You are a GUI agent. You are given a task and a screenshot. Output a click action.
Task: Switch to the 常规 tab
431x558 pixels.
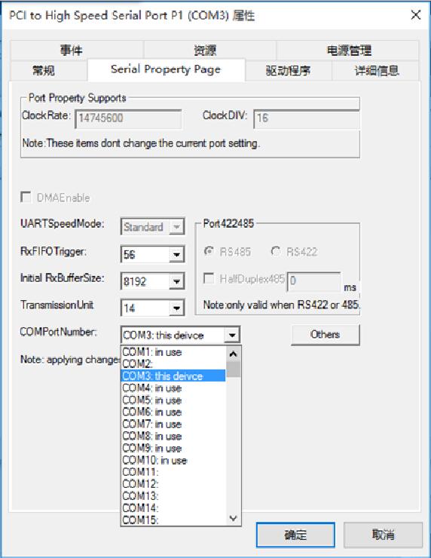click(x=49, y=70)
